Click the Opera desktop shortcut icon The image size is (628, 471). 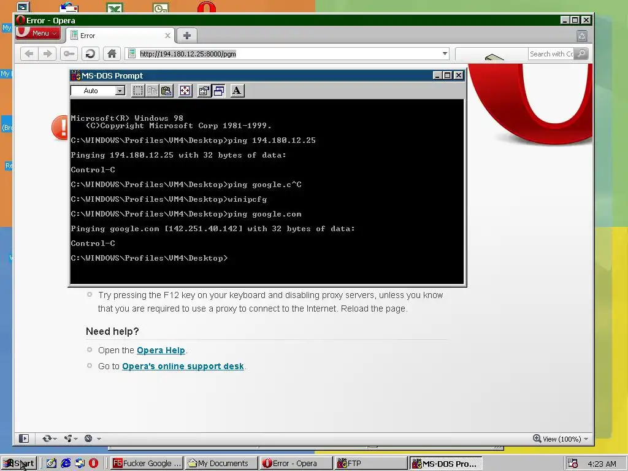(206, 7)
